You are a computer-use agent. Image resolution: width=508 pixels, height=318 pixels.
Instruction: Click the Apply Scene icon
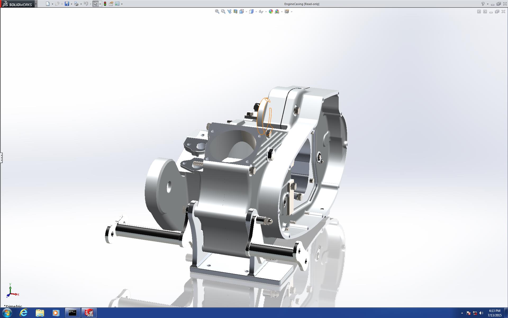pyautogui.click(x=277, y=11)
